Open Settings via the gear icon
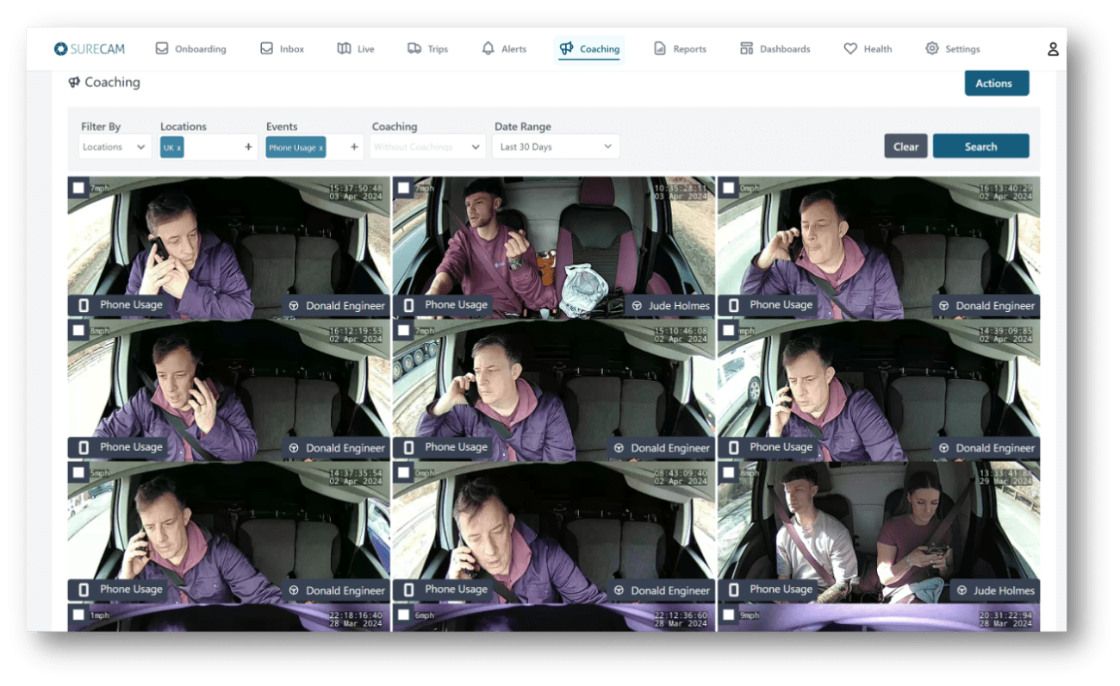Viewport: 1120px width, 686px height. [931, 49]
